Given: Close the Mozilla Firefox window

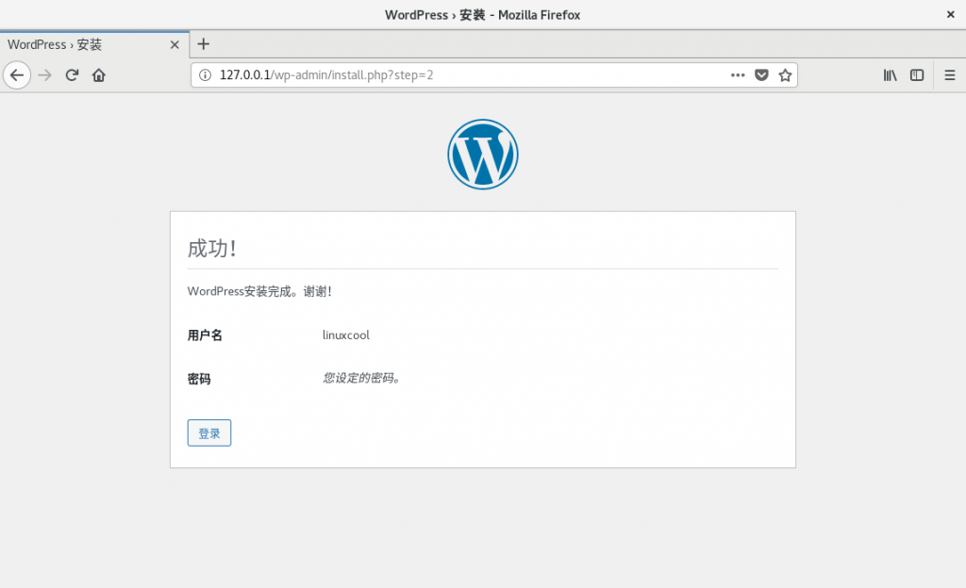Looking at the screenshot, I should (949, 14).
